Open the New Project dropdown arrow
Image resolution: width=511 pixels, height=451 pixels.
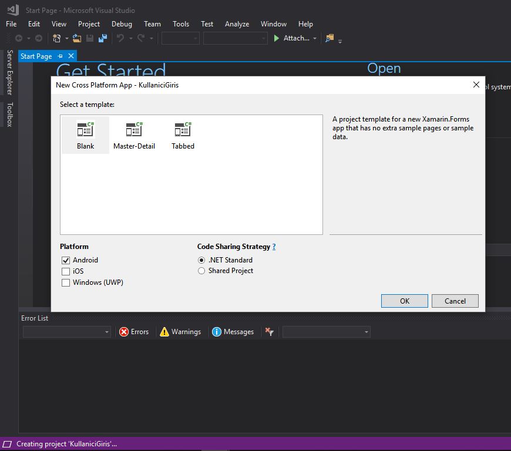(x=67, y=38)
